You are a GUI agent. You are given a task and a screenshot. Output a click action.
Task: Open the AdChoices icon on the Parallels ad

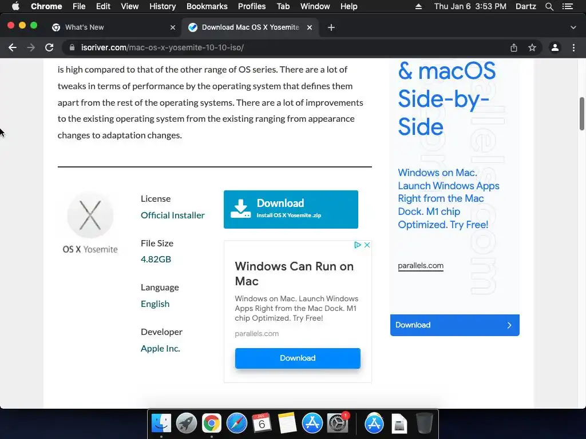358,245
